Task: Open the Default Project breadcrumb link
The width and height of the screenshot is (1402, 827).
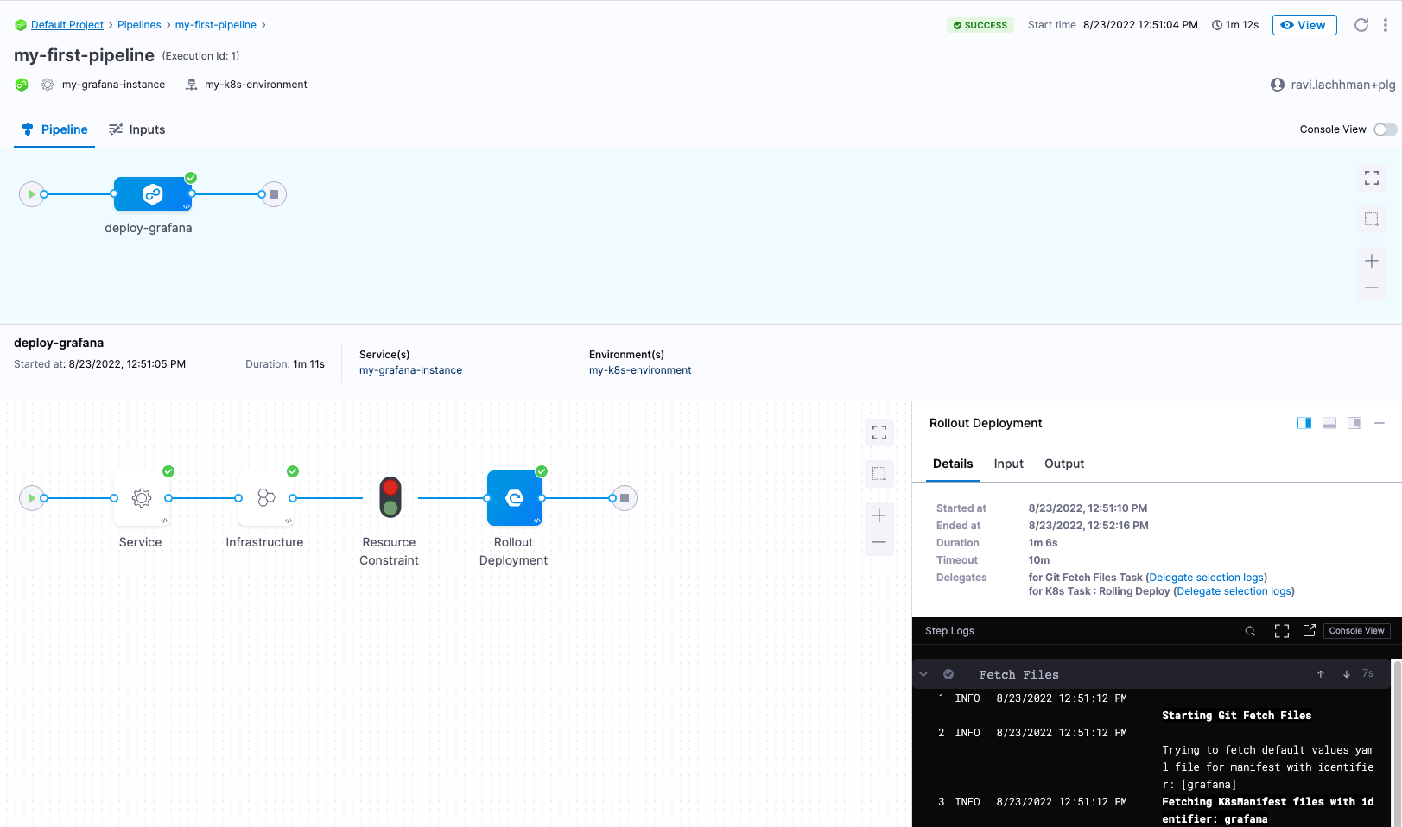Action: coord(67,25)
